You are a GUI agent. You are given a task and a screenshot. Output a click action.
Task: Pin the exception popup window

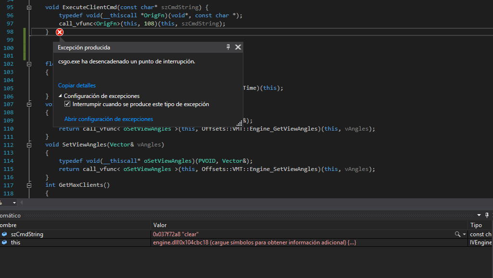point(228,47)
